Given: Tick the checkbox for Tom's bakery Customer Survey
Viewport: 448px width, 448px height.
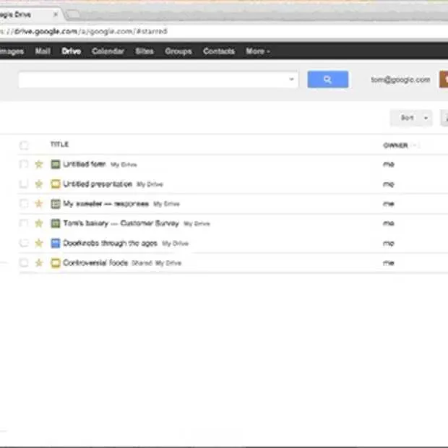Looking at the screenshot, I should [x=24, y=223].
